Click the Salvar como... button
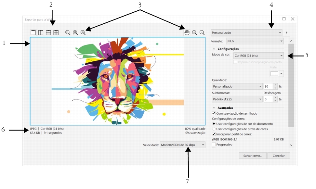 point(253,156)
